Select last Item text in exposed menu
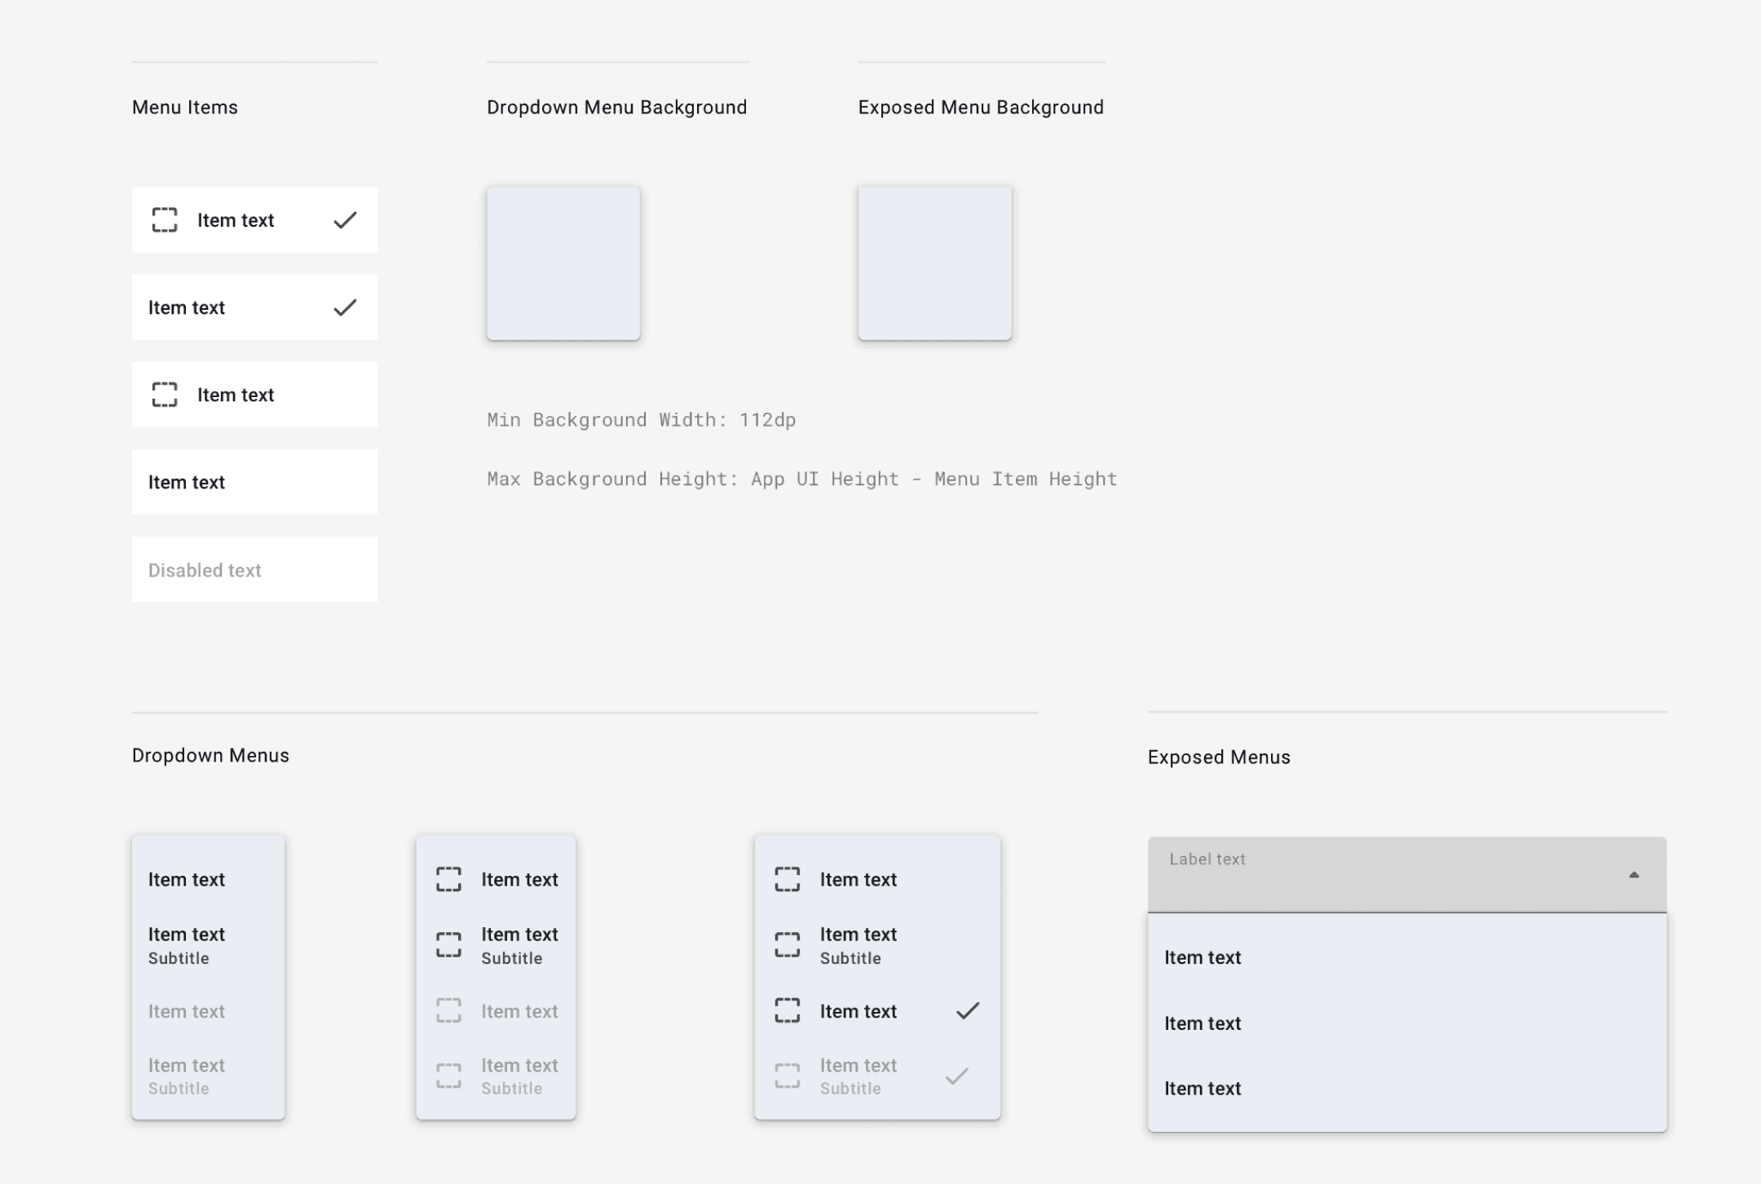Screen dimensions: 1761x1184 tap(1203, 1089)
